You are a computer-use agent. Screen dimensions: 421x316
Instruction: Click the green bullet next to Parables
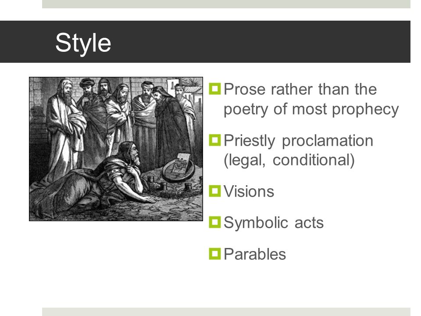click(x=214, y=254)
